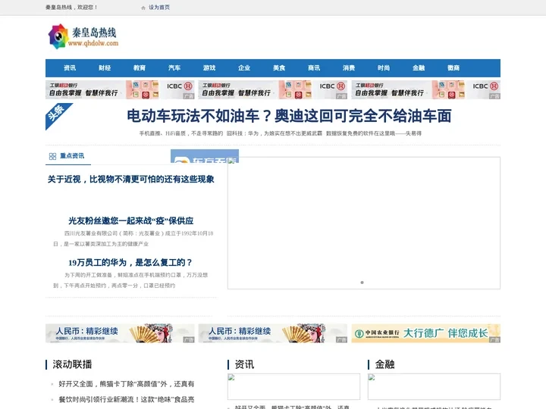546x409 pixels.
Task: Open the 教育 navigation menu item
Action: 140,68
